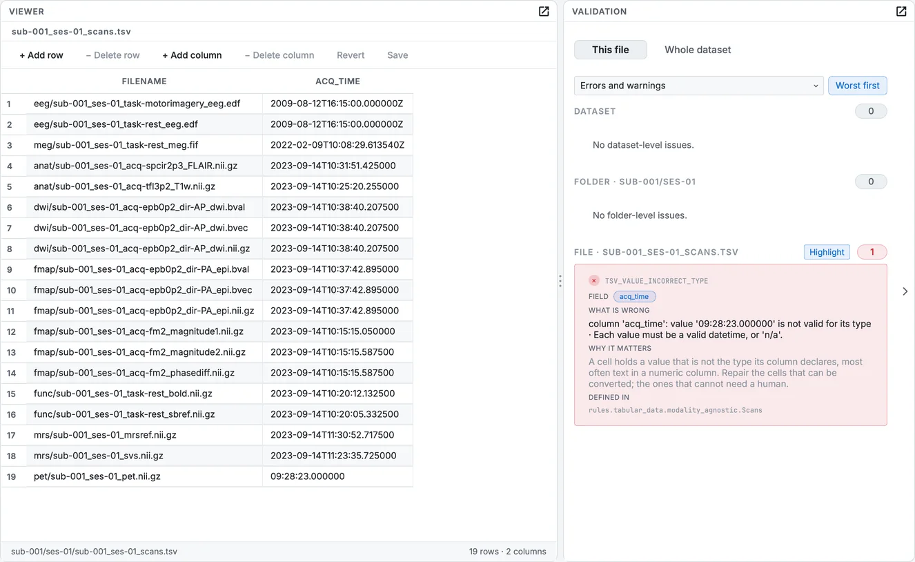This screenshot has height=562, width=915.
Task: Select cell mrs/sub-001_ses-01_svs.nii.gz
Action: click(x=144, y=456)
